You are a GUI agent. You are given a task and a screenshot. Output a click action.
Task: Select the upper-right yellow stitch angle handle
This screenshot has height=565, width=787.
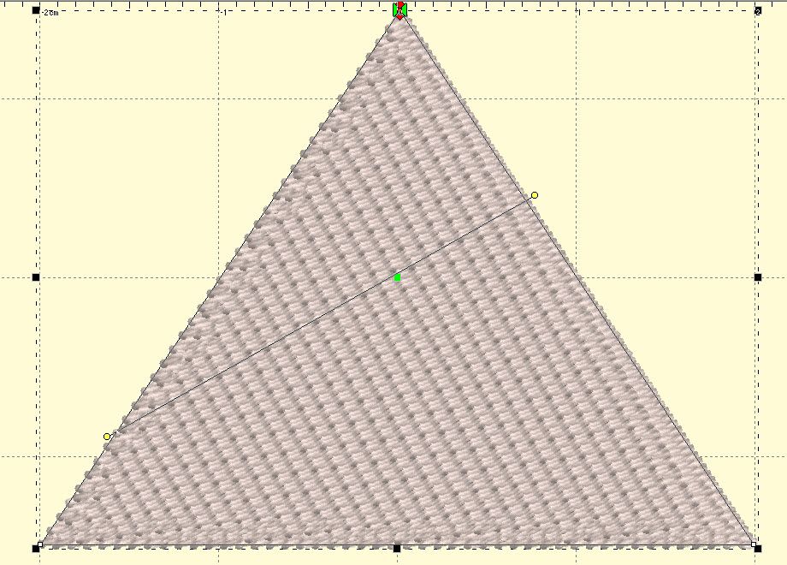(x=535, y=196)
